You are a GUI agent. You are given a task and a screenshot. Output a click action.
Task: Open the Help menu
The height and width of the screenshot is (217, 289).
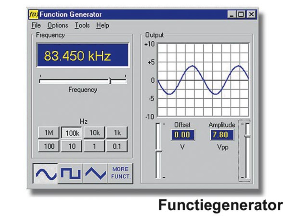pos(102,25)
